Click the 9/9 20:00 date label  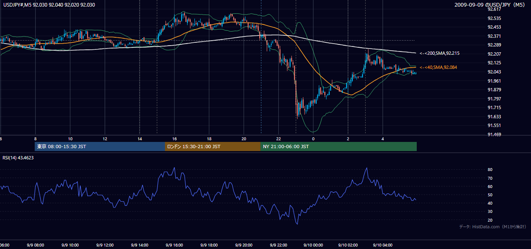click(243, 245)
